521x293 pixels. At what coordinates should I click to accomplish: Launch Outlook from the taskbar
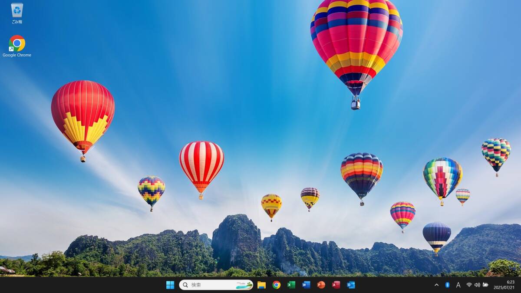(x=351, y=285)
